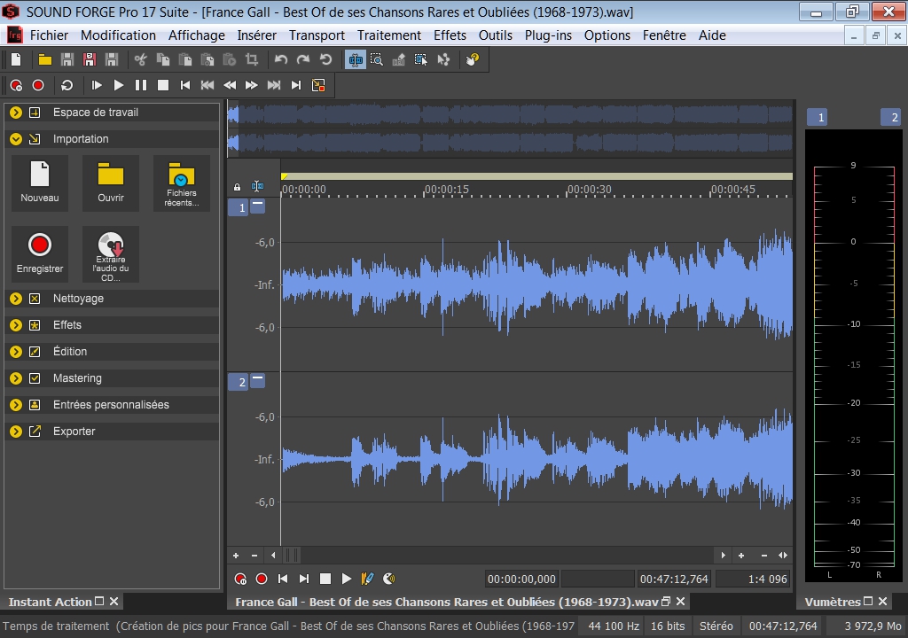Image resolution: width=908 pixels, height=638 pixels.
Task: Toggle loop playback in the transport toolbar
Action: [67, 85]
